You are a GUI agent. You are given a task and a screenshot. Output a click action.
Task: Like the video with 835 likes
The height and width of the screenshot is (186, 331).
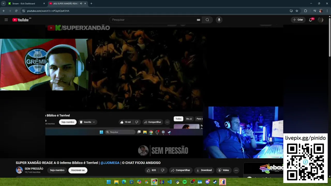click(x=151, y=170)
